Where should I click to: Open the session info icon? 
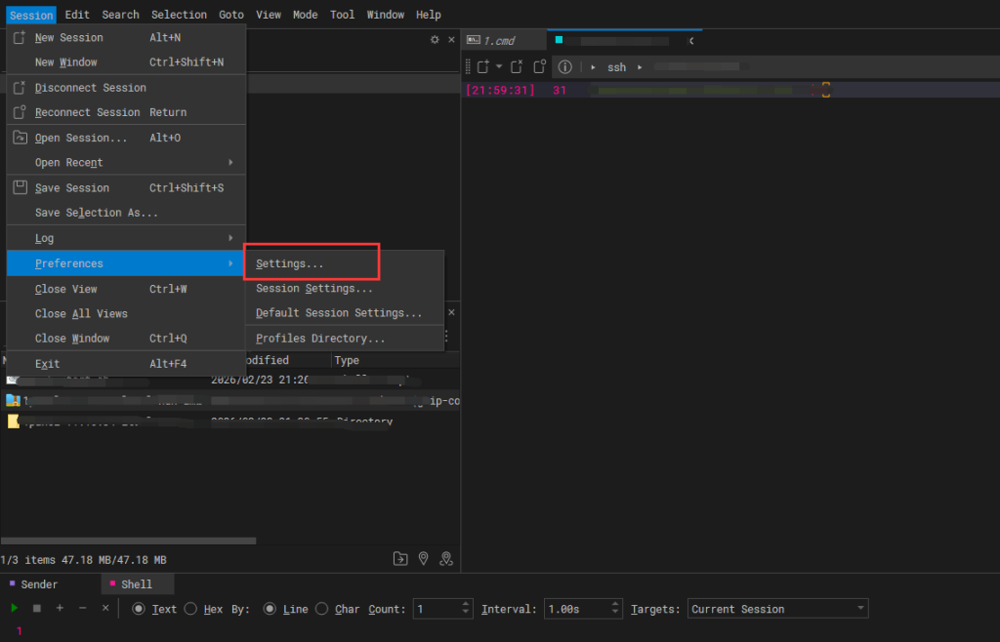(x=564, y=67)
